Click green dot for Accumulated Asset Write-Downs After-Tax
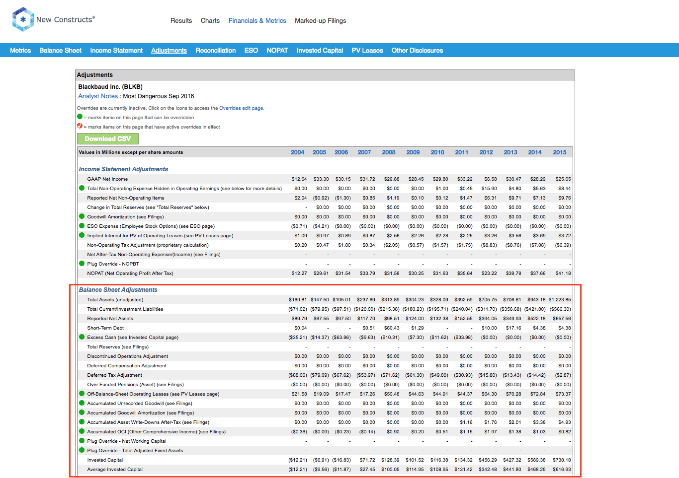Viewport: 679px width, 478px height. click(x=82, y=422)
